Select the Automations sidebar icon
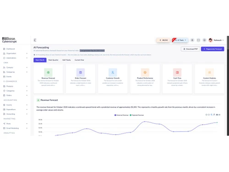Viewport: 229px width, 172px height. pos(4,58)
